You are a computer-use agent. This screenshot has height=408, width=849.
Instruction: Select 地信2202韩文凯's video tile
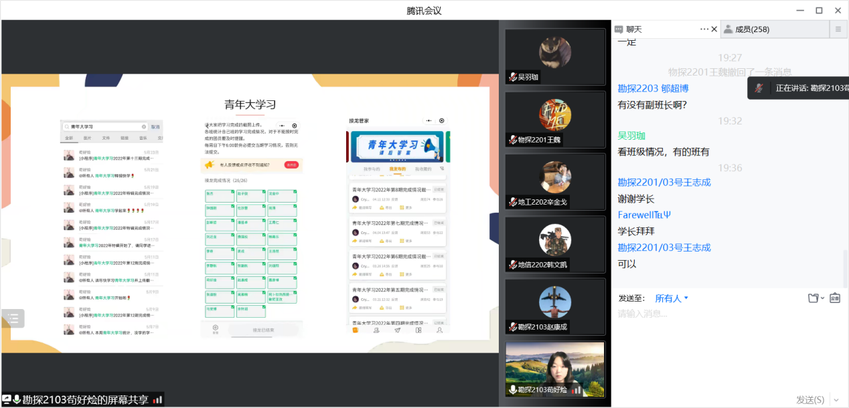[554, 243]
